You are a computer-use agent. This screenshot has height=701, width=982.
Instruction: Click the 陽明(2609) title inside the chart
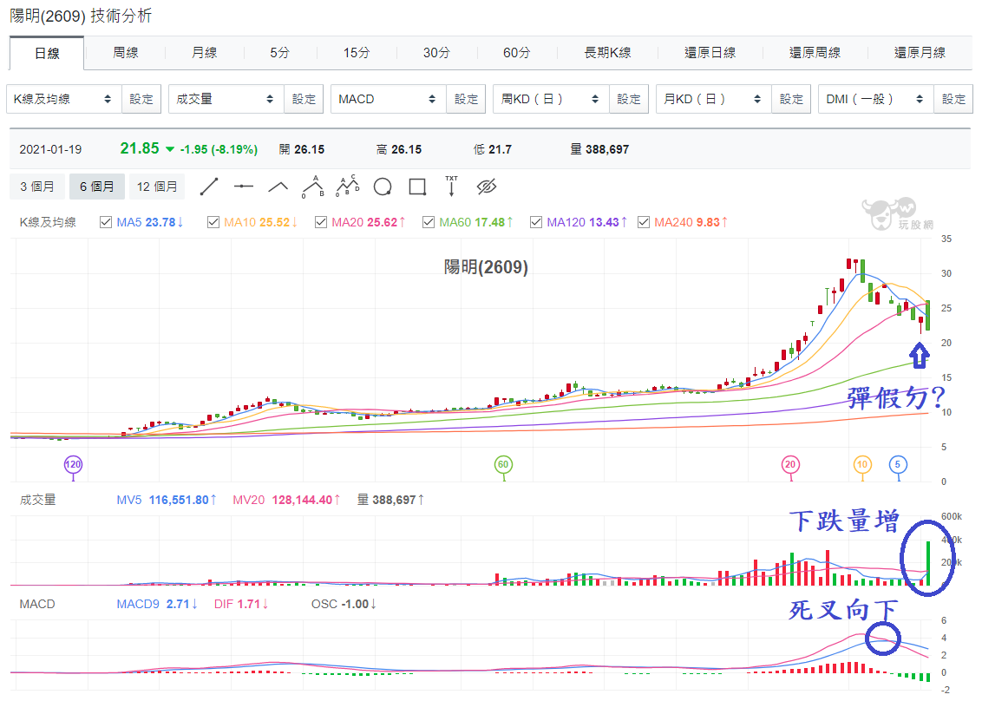(486, 267)
